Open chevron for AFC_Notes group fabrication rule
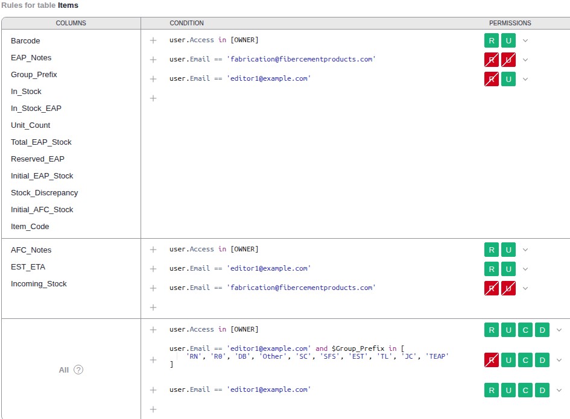 525,288
